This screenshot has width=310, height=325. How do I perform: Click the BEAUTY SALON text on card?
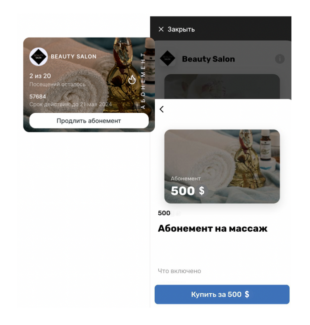(74, 57)
